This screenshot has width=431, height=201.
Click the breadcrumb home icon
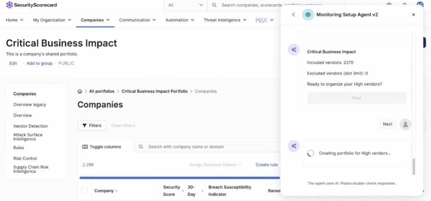[80, 91]
